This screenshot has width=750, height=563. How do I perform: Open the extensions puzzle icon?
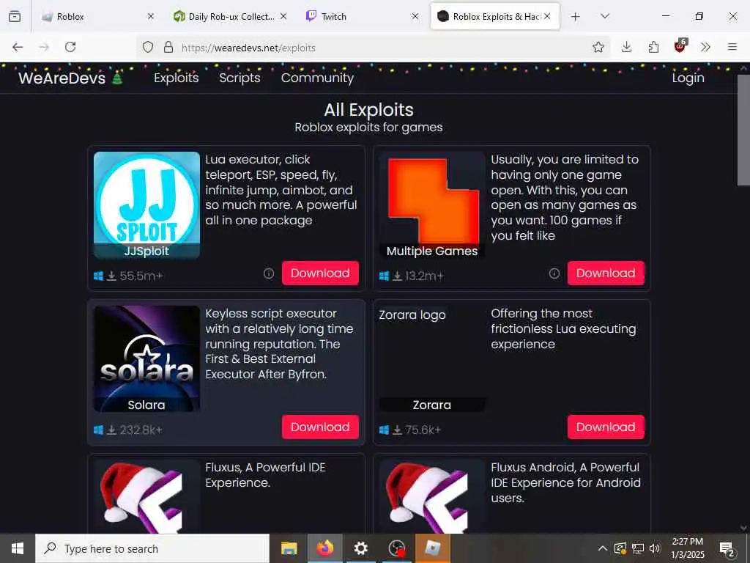coord(653,47)
